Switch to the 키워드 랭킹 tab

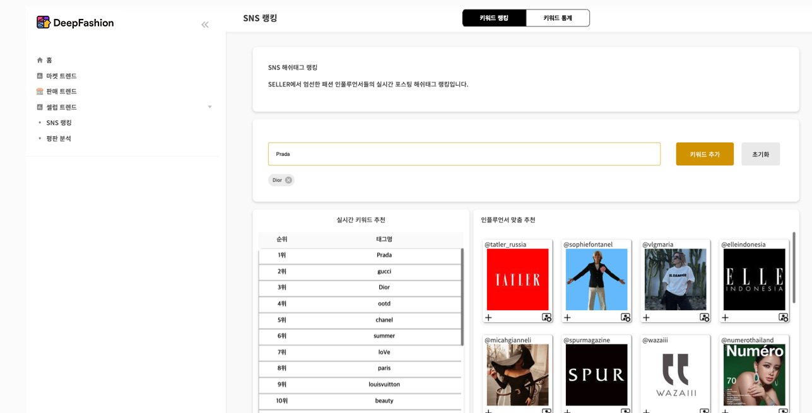(494, 18)
